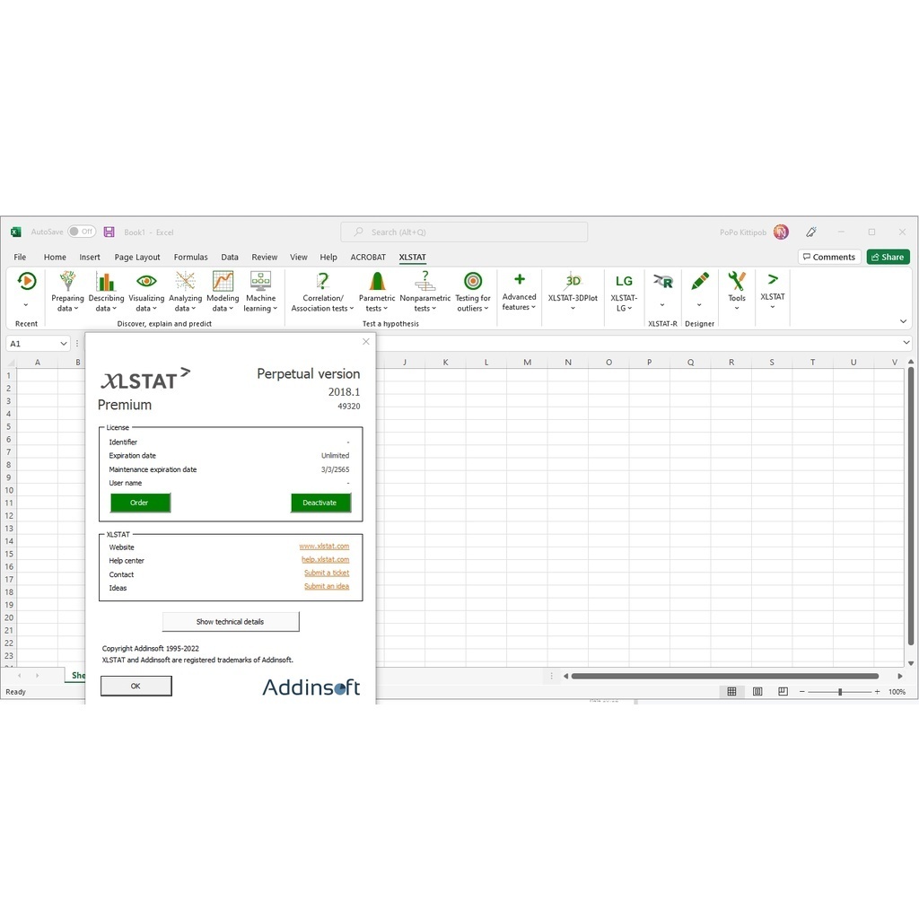Open XLSTAT-LG module icon

[x=624, y=281]
